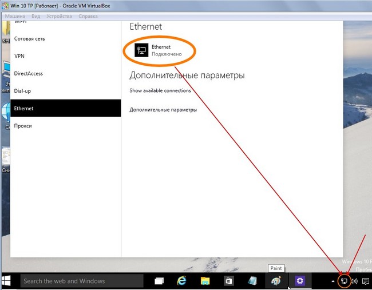This screenshot has width=372, height=290.
Task: Open the Action Center notifications icon
Action: coord(366,281)
